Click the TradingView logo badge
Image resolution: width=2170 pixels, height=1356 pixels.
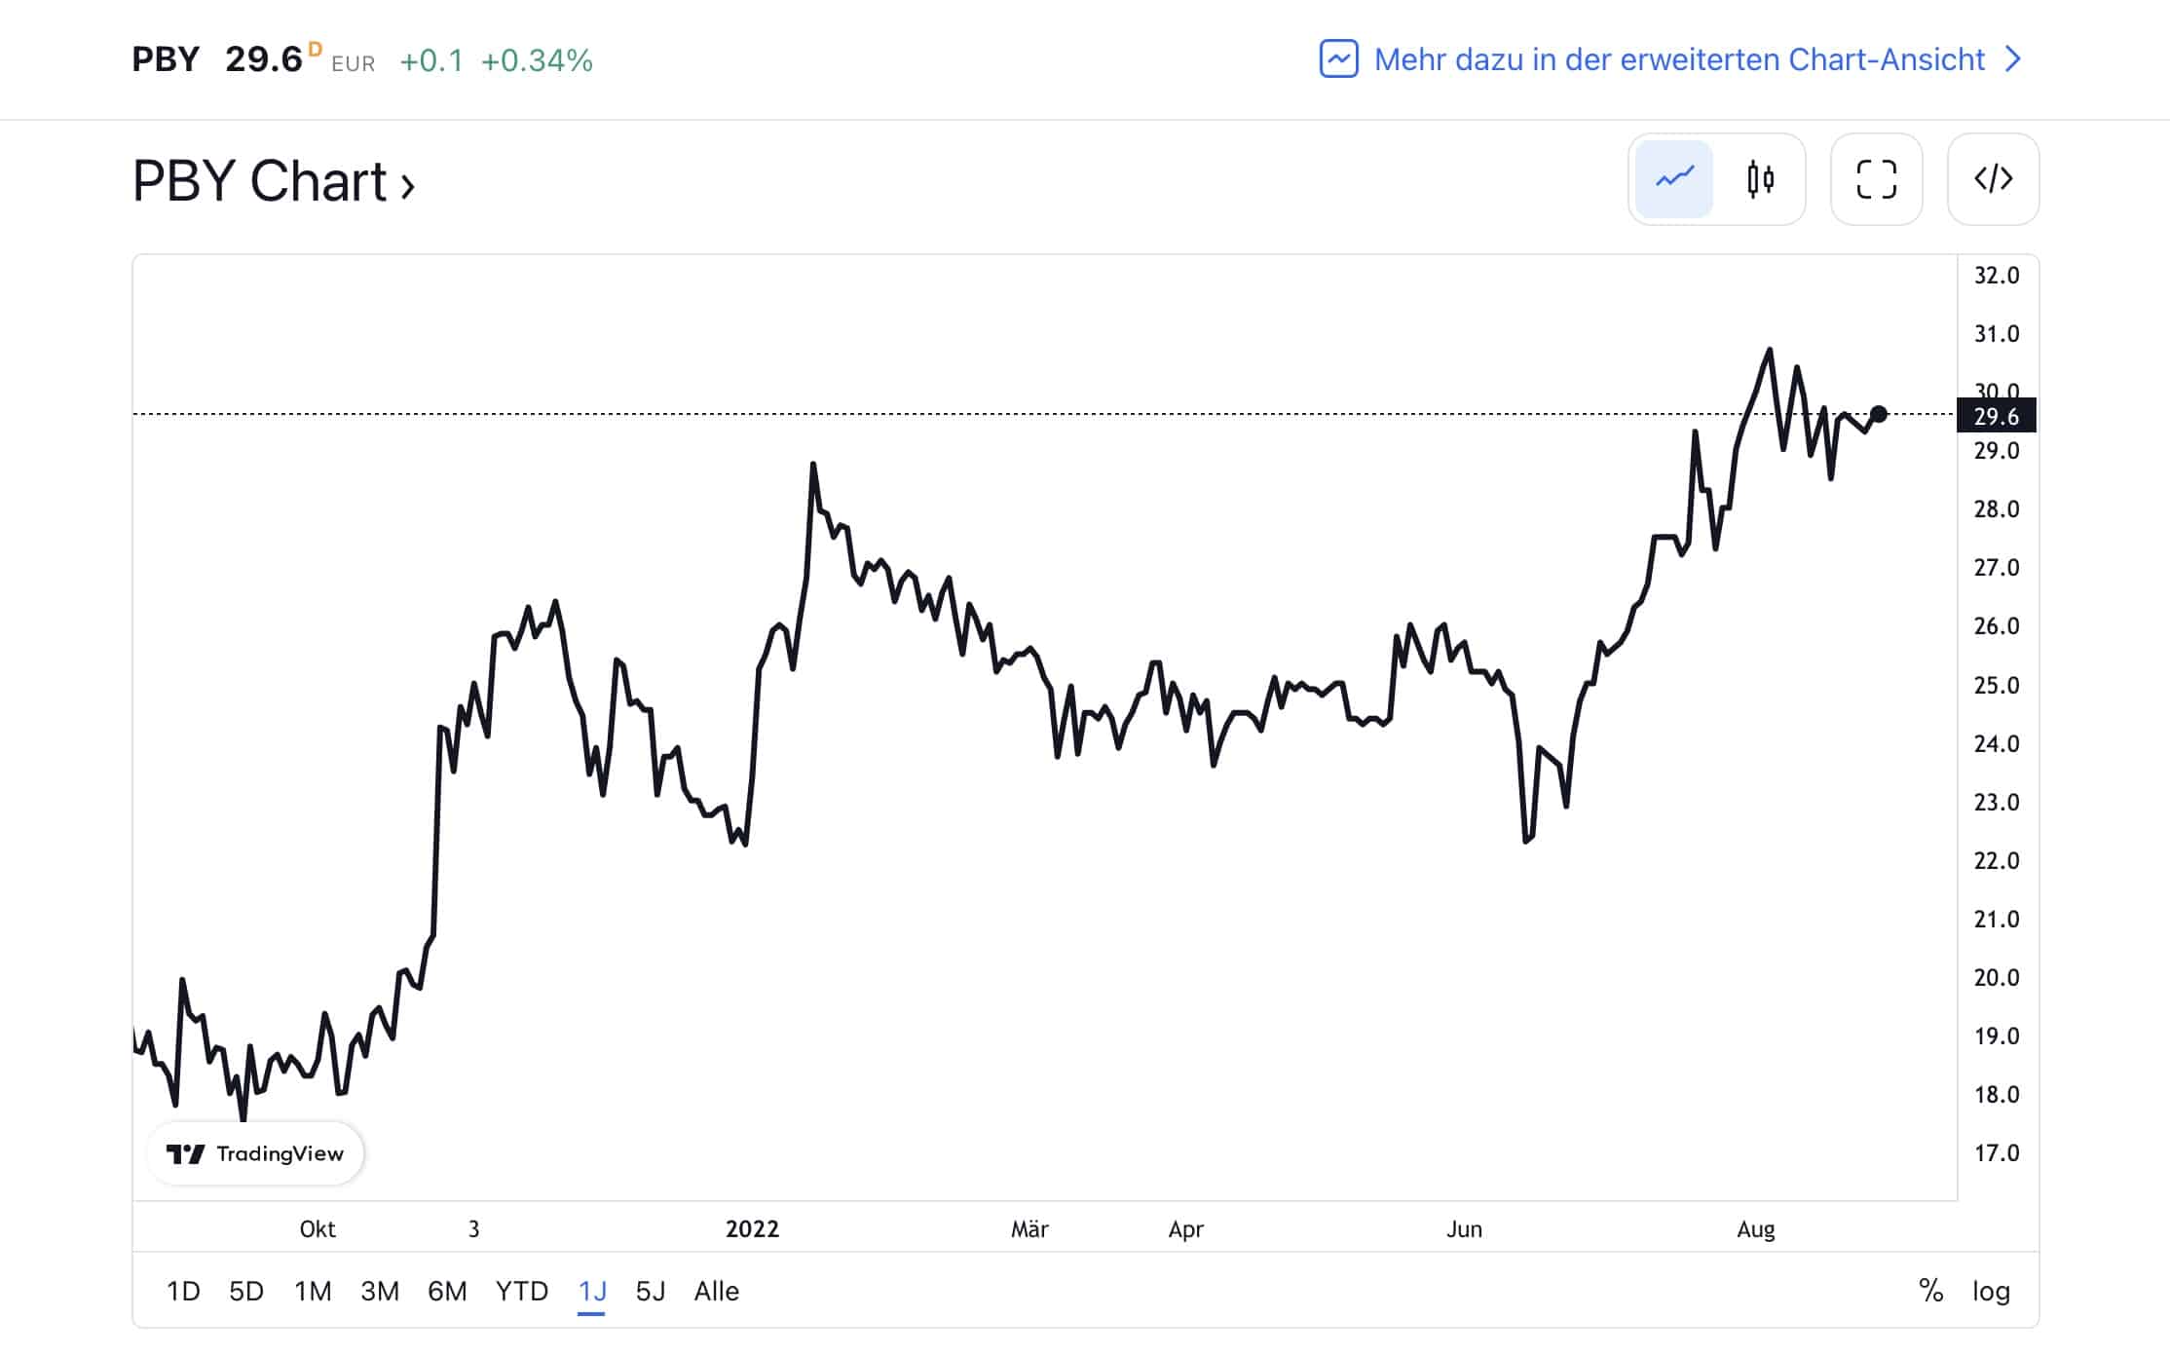click(255, 1154)
